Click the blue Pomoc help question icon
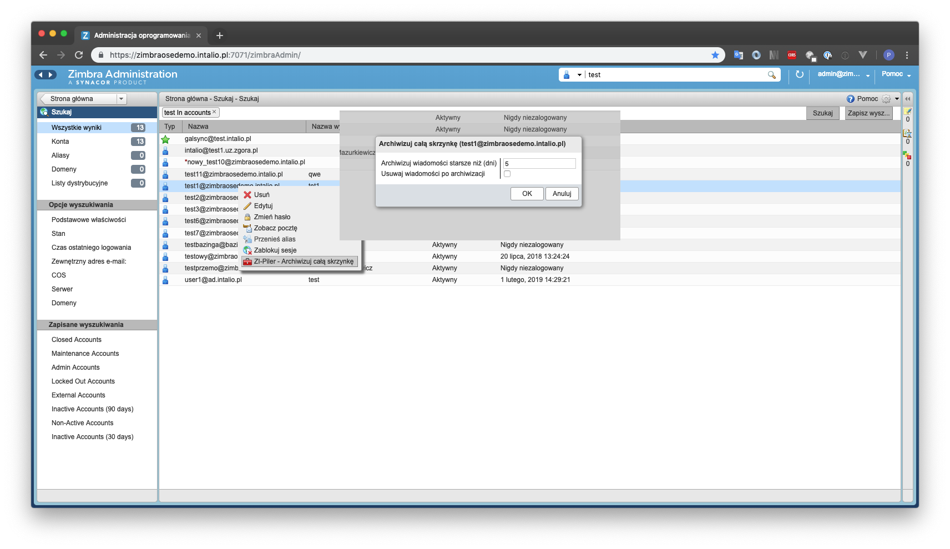Image resolution: width=950 pixels, height=549 pixels. click(850, 99)
